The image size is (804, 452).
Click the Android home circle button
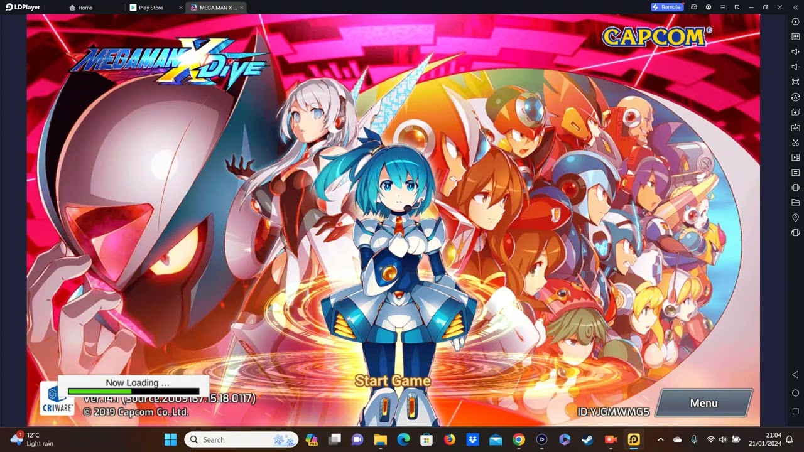[x=795, y=393]
